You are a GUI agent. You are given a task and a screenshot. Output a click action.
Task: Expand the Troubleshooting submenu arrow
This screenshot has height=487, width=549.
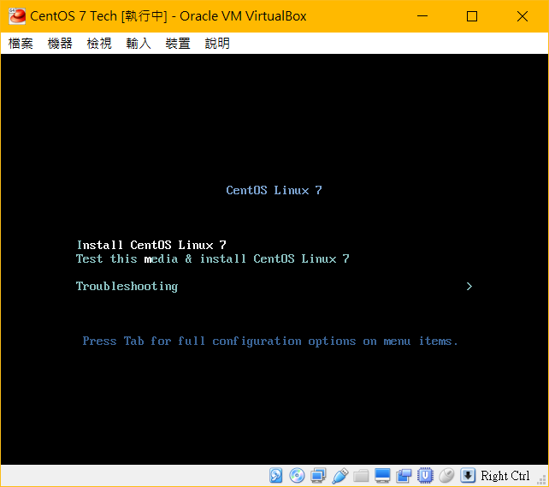[x=469, y=287]
